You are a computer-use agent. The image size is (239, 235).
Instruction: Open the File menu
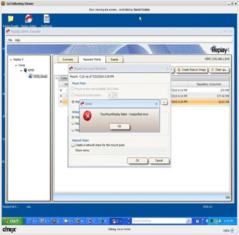tap(10, 40)
